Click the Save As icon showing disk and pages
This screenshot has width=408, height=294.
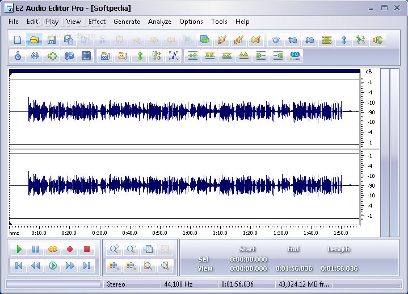click(69, 40)
